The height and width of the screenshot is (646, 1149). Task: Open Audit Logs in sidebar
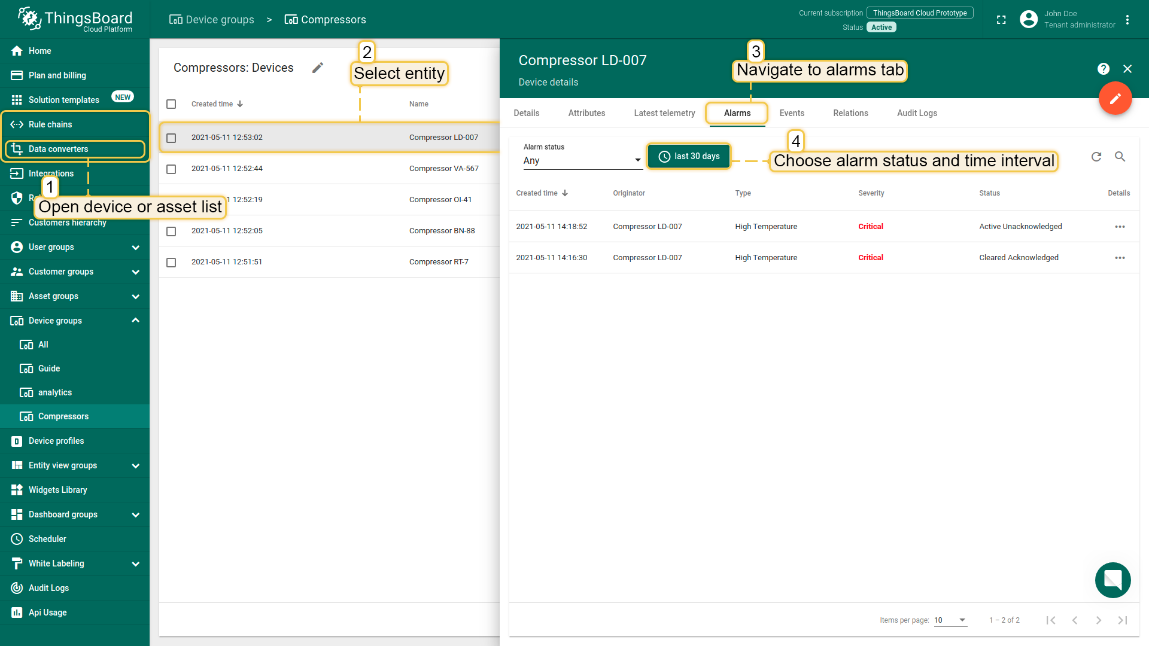point(75,588)
